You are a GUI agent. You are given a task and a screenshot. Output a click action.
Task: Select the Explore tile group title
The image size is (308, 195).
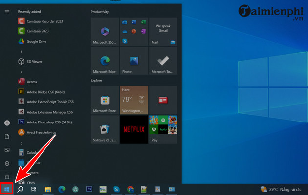(x=96, y=80)
